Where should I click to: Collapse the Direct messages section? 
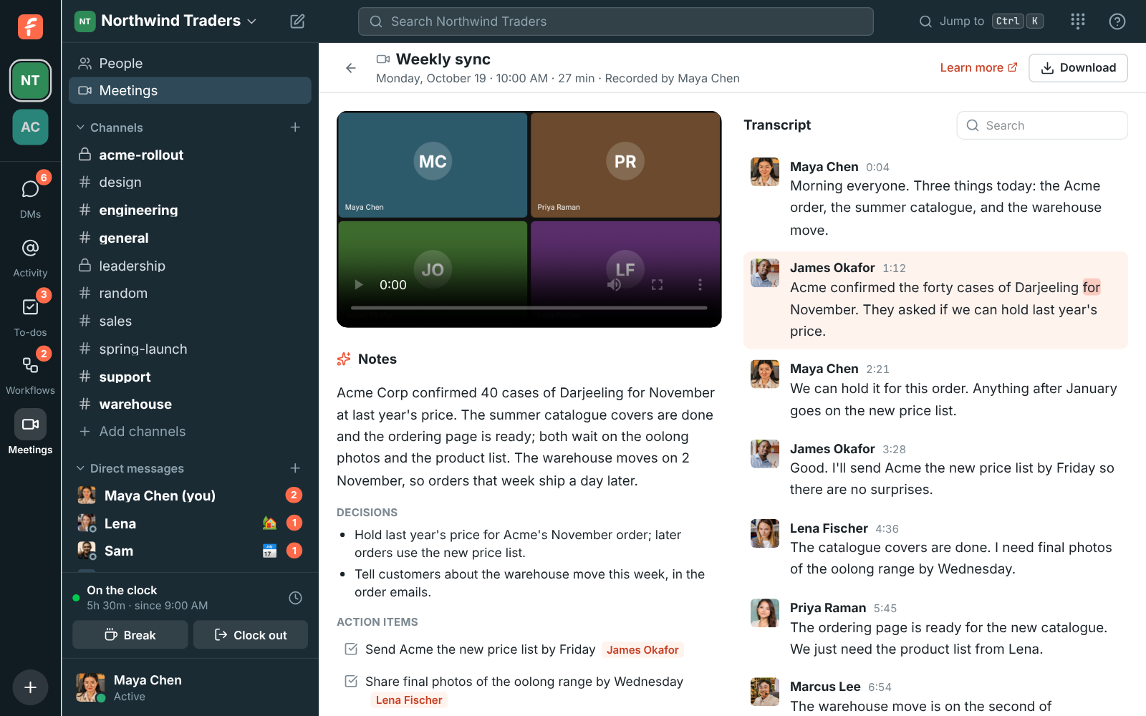130,468
